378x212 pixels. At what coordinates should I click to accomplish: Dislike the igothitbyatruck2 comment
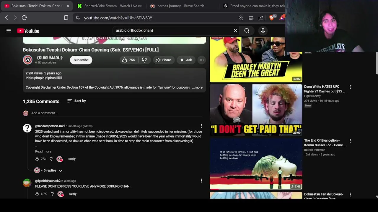(52, 194)
